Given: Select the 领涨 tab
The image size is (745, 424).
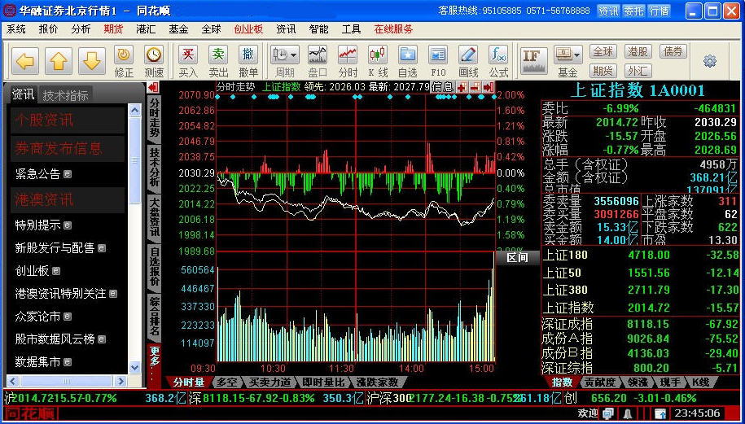Looking at the screenshot, I should [637, 382].
